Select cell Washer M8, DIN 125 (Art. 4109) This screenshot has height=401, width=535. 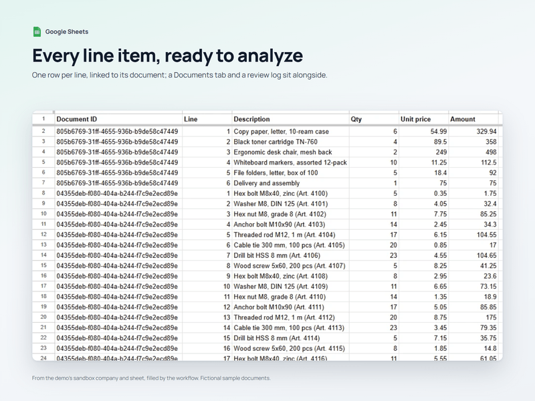click(x=291, y=287)
